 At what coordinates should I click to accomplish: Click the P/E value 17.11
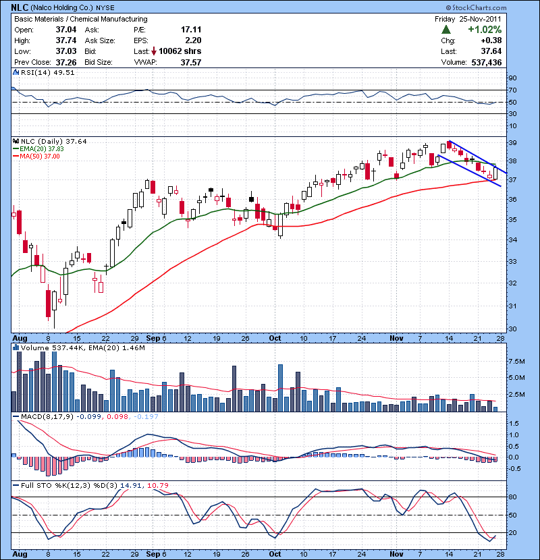click(x=191, y=30)
